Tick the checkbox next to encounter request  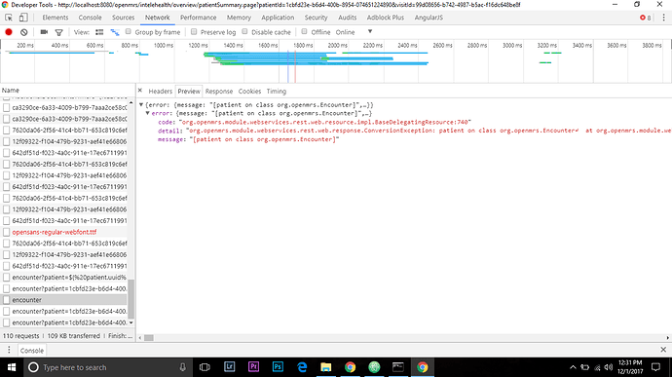[x=7, y=300]
